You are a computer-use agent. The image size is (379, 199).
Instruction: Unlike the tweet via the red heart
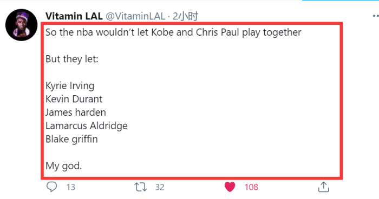point(230,187)
